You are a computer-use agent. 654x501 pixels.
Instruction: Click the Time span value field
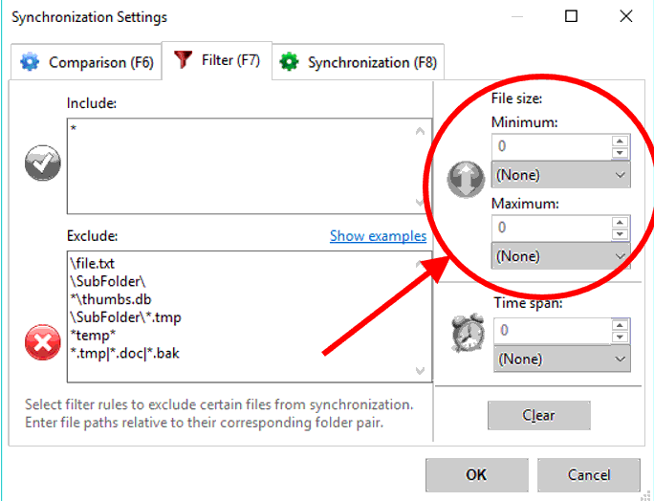coord(553,331)
